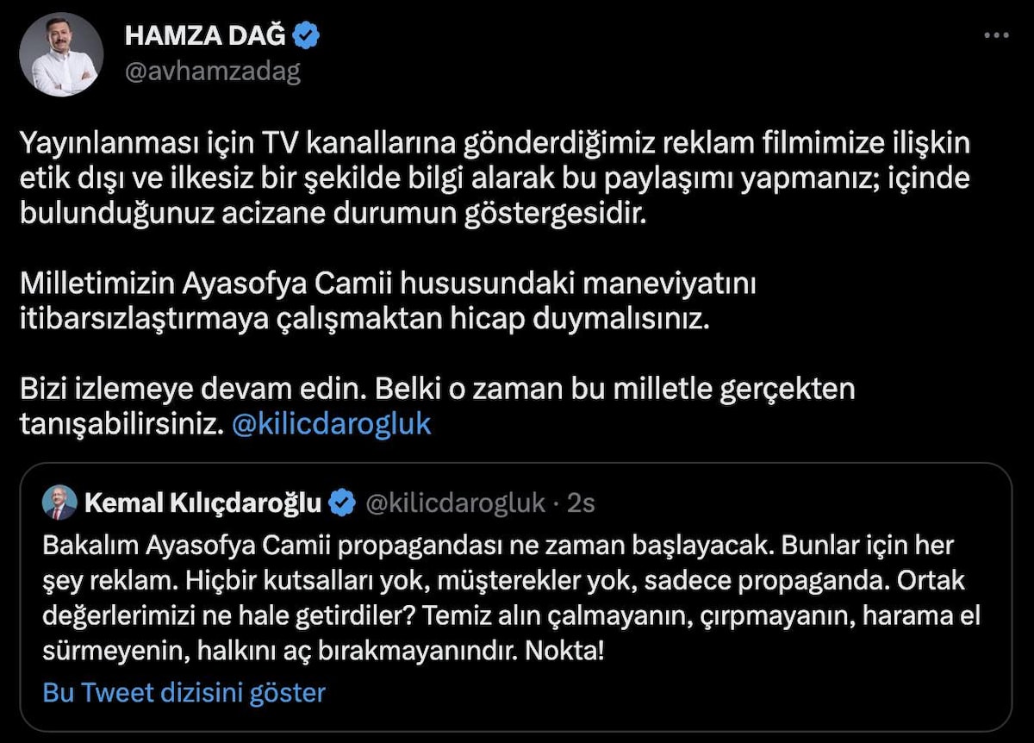
Task: Open the three-dot more options menu
Action: 995,35
